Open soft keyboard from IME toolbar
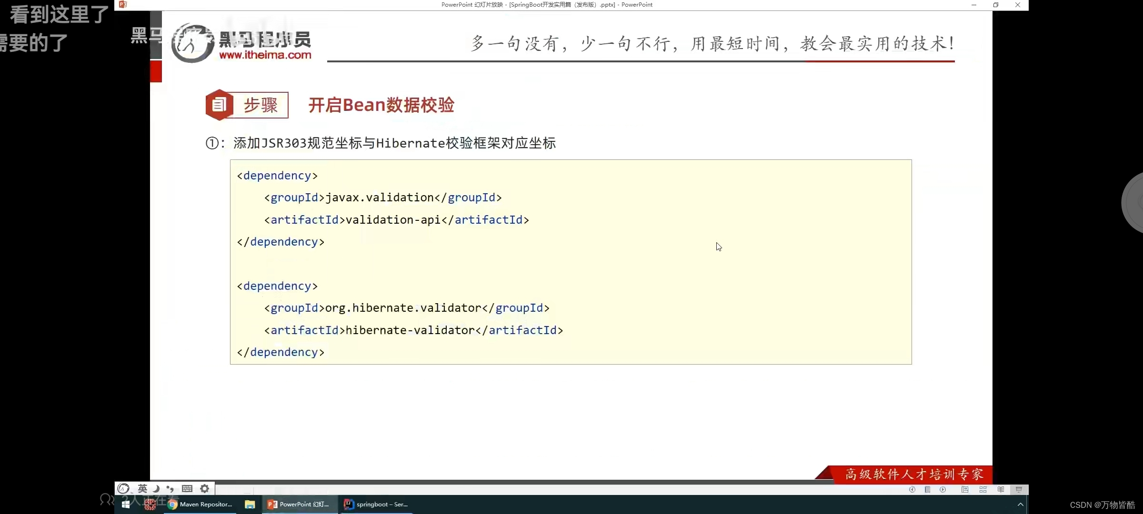 point(187,488)
